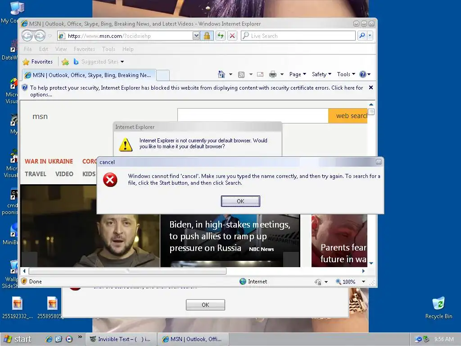Click the information bar shield icon
This screenshot has height=346, width=461.
(25, 87)
